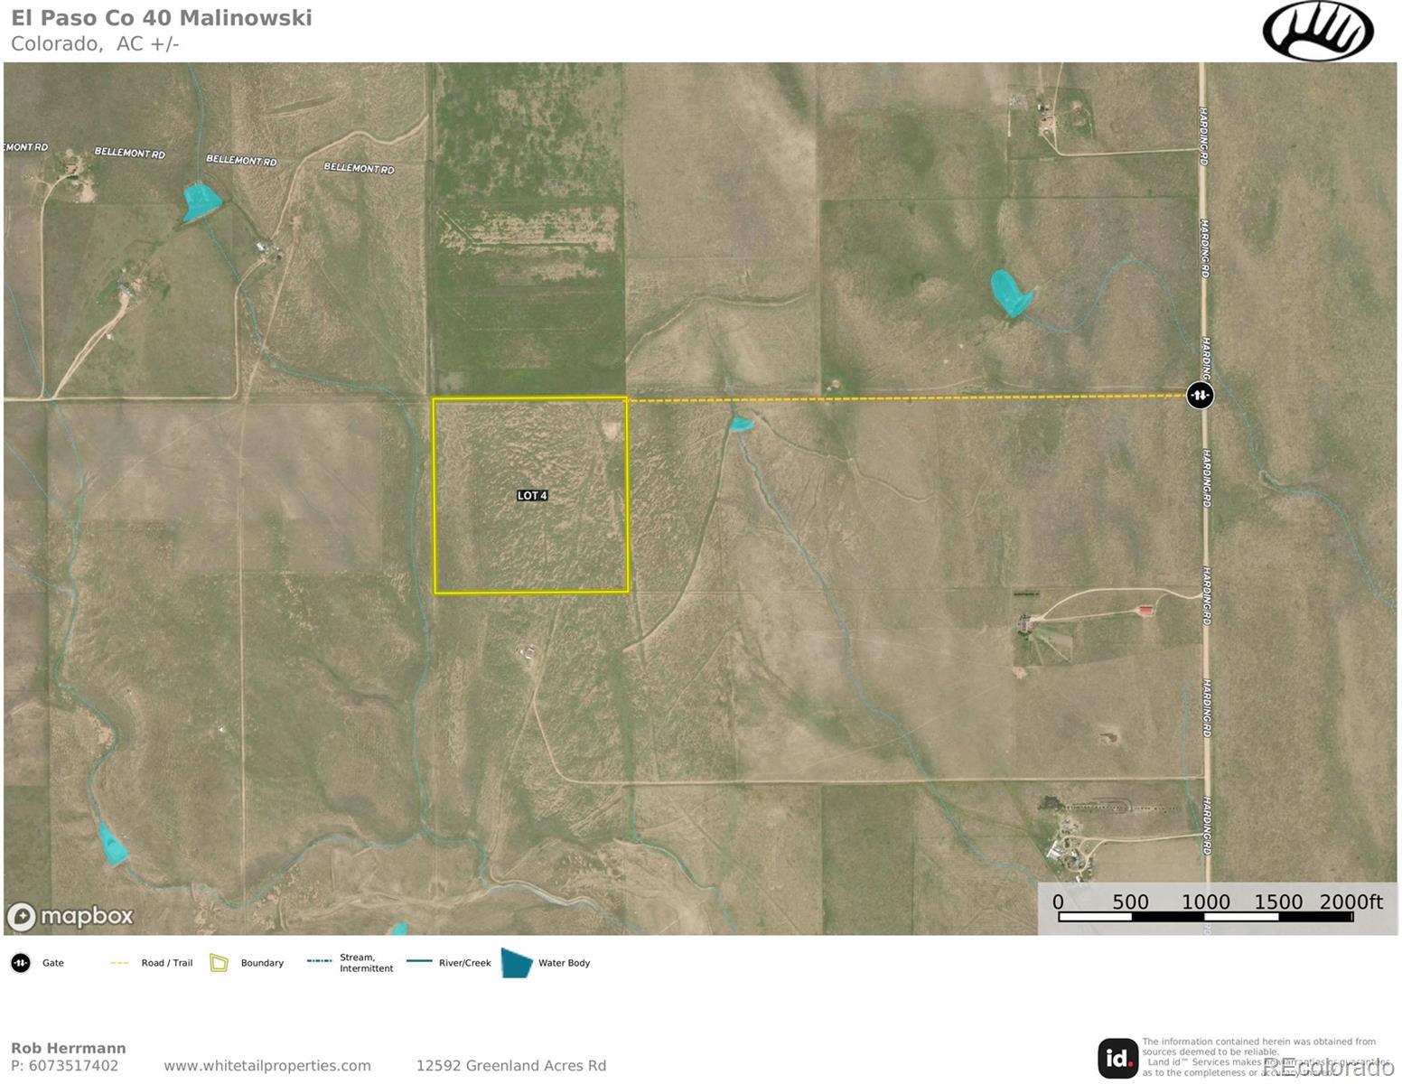This screenshot has width=1402, height=1084.
Task: Click the Whitetail Properties paw logo
Action: tap(1317, 32)
